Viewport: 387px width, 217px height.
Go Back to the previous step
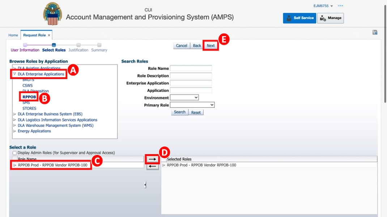197,45
